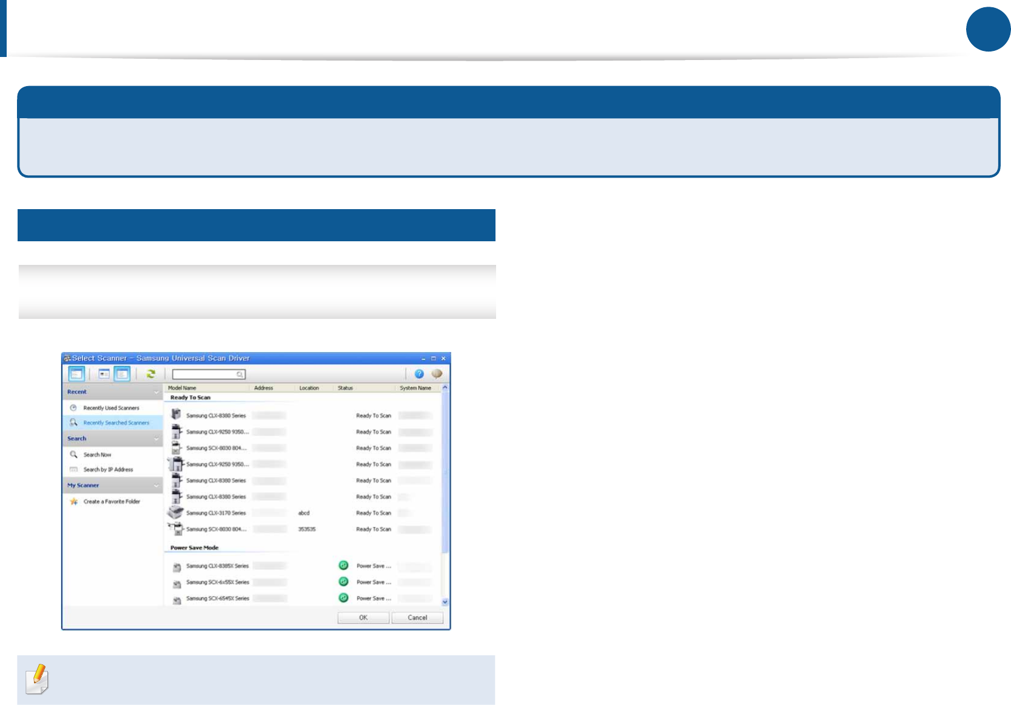
Task: Click the 'Ready To Scan' group header
Action: tap(190, 398)
